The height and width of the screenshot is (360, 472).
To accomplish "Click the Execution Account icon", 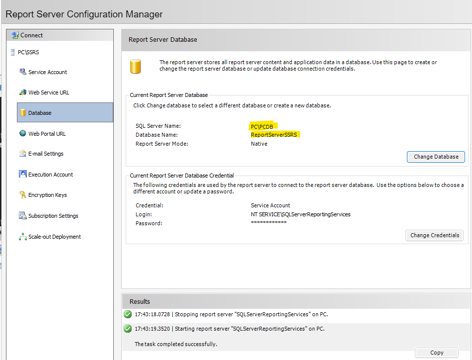I will pyautogui.click(x=22, y=174).
